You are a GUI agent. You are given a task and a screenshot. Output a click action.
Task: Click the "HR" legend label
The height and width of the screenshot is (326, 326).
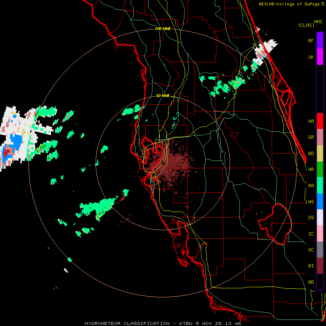tap(311, 170)
